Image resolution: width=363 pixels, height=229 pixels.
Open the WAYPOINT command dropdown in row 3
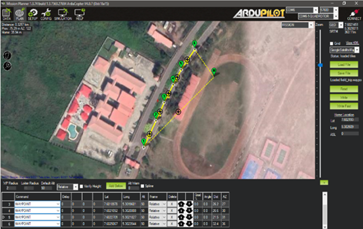pyautogui.click(x=58, y=204)
